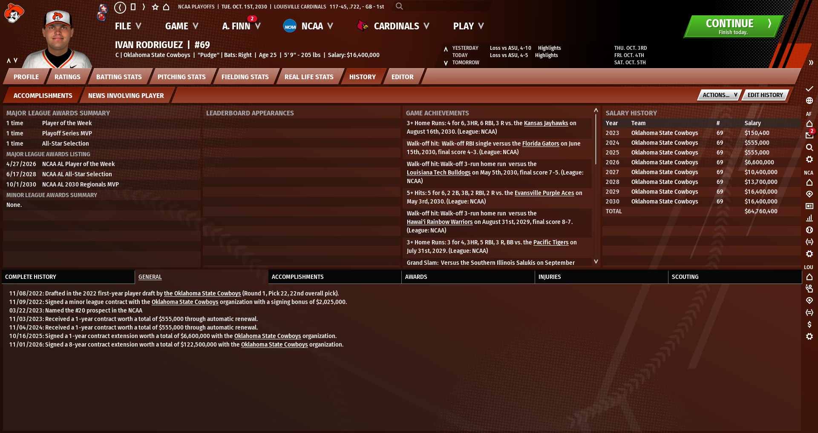Click the Game Achievements scrollbar thumb
Image resolution: width=818 pixels, height=433 pixels.
pyautogui.click(x=596, y=139)
